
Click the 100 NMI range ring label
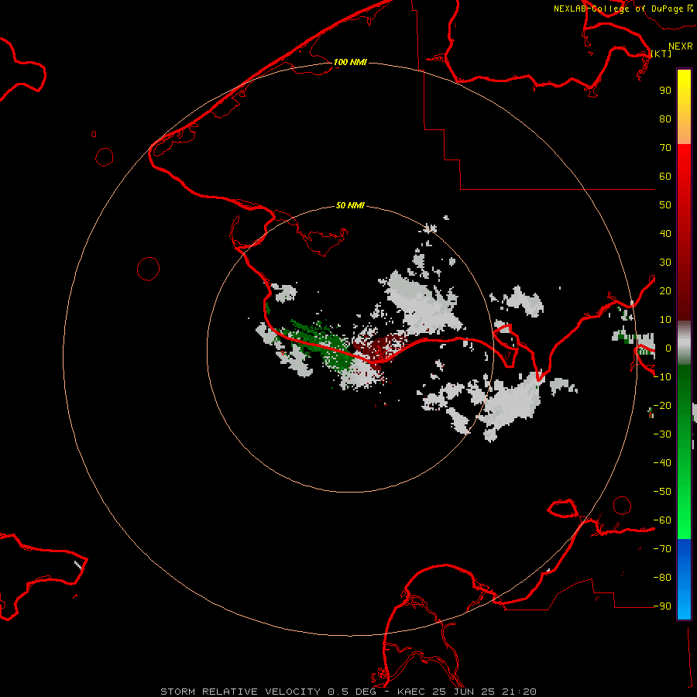tap(350, 62)
